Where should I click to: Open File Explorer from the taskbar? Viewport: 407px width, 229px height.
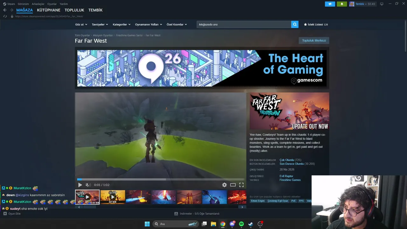[x=213, y=224]
